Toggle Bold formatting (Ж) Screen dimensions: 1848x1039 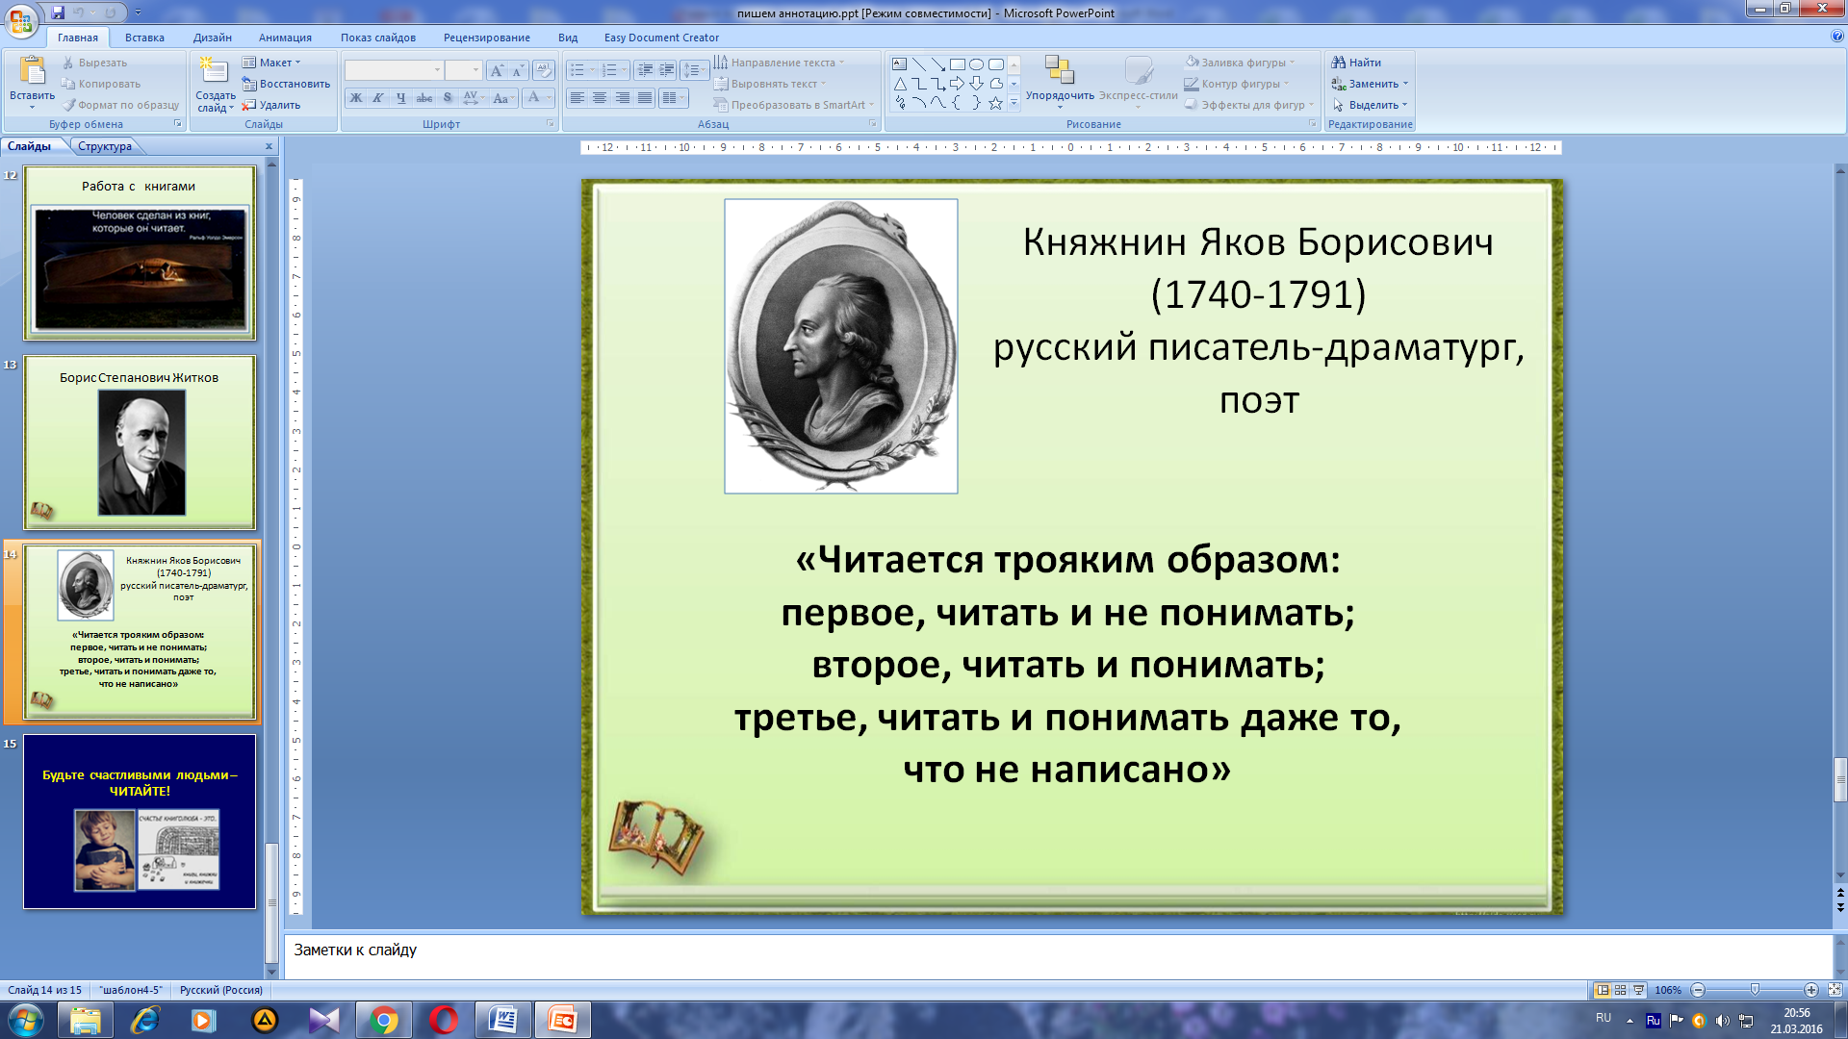click(356, 98)
